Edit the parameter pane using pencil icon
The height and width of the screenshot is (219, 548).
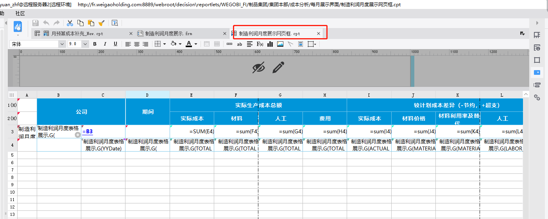pyautogui.click(x=278, y=68)
